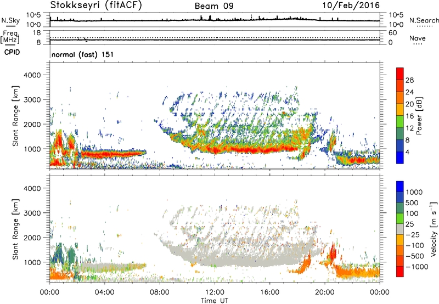Click the 'Nave' legend label
This screenshot has width=439, height=304.
tap(418, 38)
